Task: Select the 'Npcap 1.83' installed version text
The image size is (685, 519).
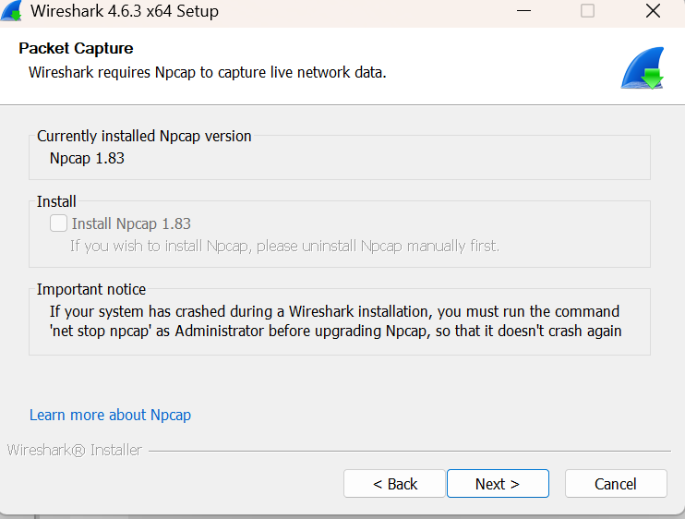Action: coord(87,158)
